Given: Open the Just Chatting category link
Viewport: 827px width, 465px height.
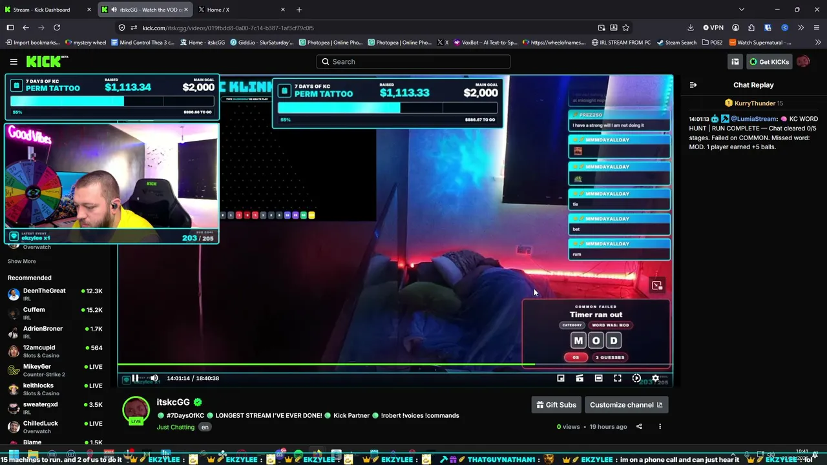Looking at the screenshot, I should click(x=175, y=427).
